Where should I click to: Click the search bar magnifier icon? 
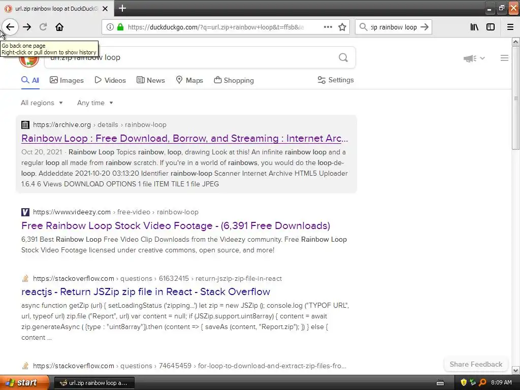click(x=364, y=27)
